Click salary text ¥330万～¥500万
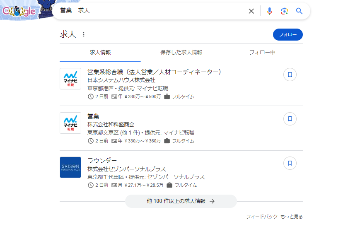The height and width of the screenshot is (229, 360). [x=143, y=96]
